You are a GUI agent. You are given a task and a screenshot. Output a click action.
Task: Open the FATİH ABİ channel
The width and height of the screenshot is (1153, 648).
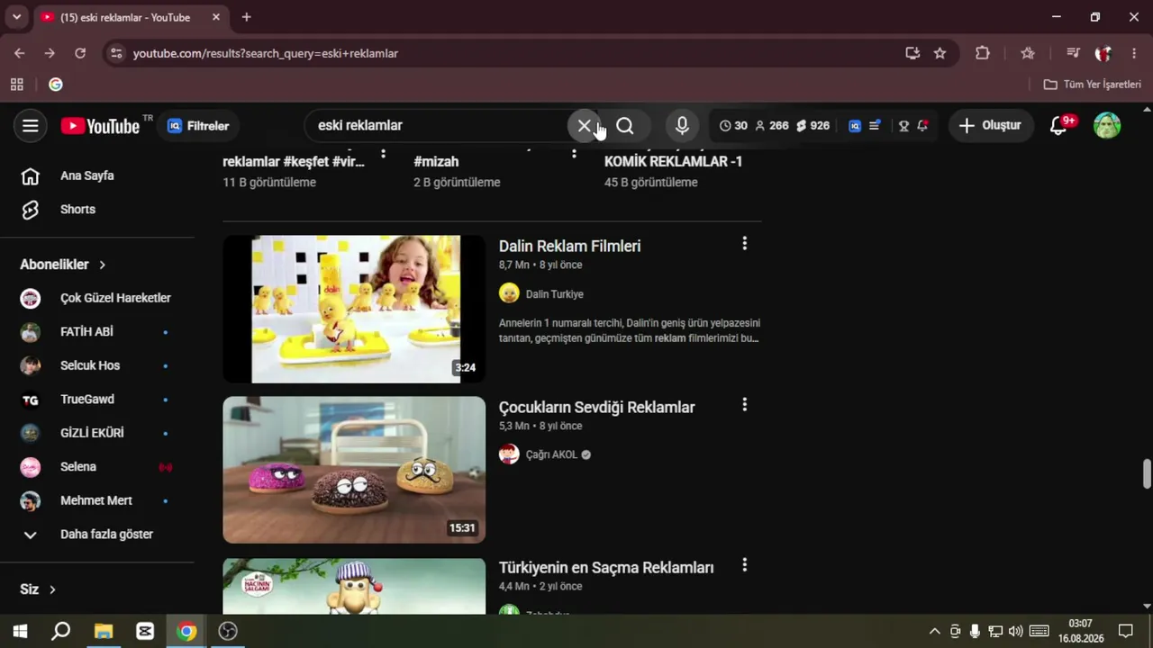click(x=97, y=331)
